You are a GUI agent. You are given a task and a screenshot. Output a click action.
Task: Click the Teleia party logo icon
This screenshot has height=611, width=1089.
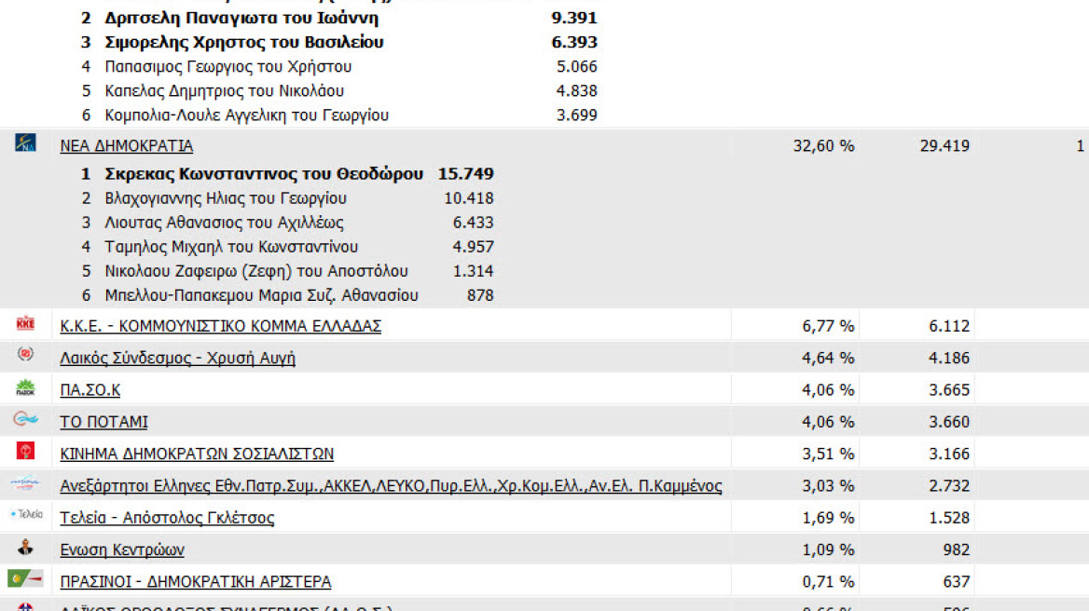(26, 514)
